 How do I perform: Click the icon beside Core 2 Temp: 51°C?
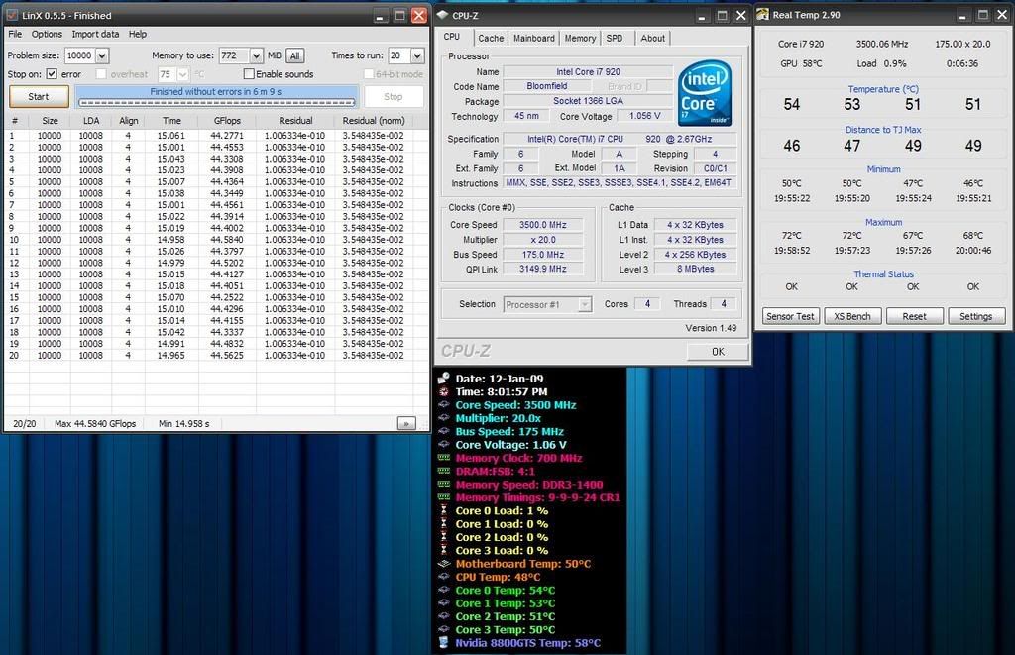(x=443, y=616)
